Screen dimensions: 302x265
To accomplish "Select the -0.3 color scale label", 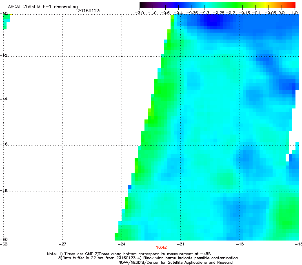I will click(204, 13).
